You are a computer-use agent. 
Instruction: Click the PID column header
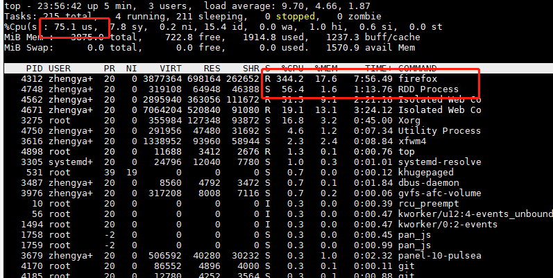click(34, 69)
